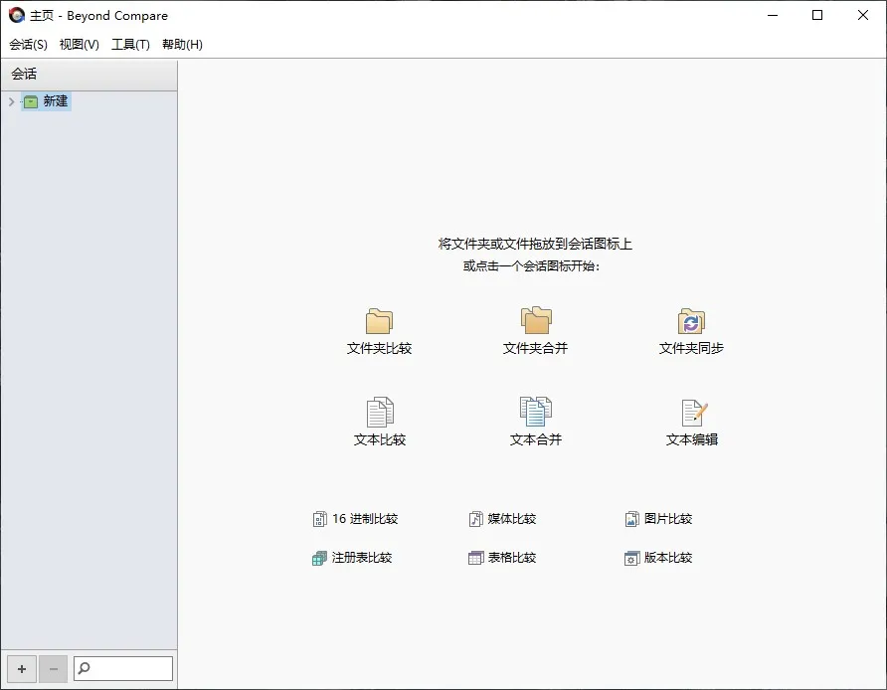The width and height of the screenshot is (887, 690).
Task: Open the 会话(S) menu
Action: click(28, 44)
